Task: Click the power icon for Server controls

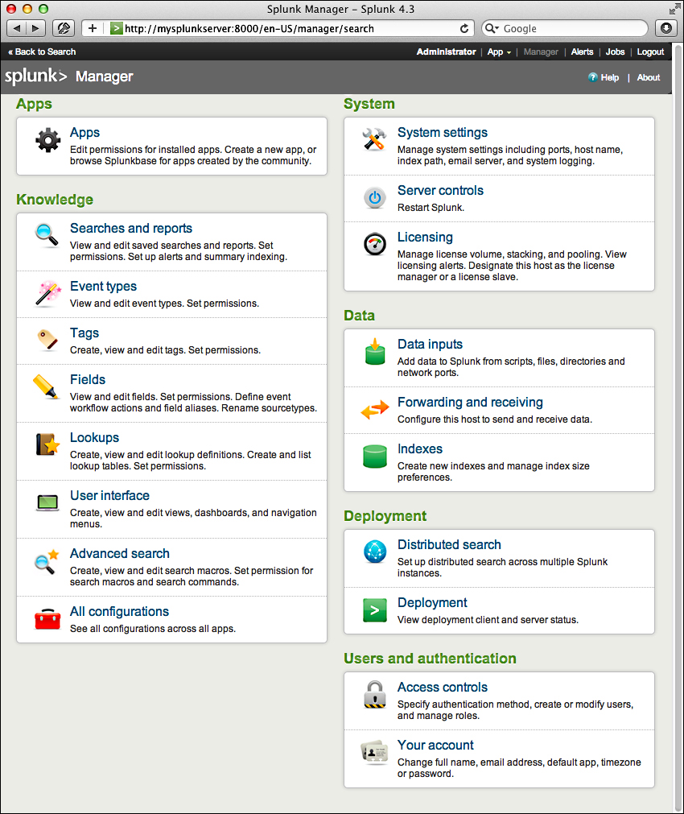Action: click(x=375, y=198)
